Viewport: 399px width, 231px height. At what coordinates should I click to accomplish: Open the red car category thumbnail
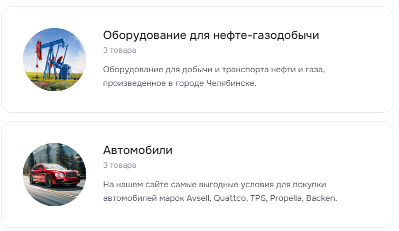[54, 175]
